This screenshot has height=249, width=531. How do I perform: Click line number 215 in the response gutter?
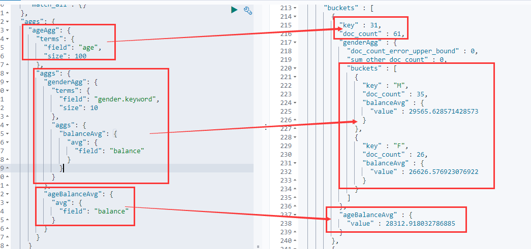[286, 25]
